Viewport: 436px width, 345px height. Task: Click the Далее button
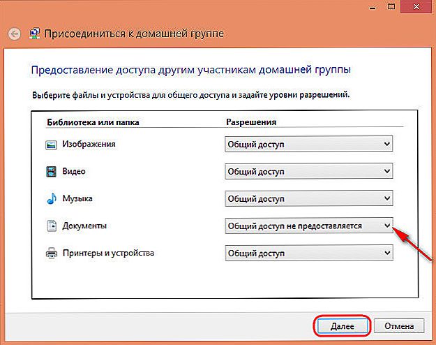342,326
